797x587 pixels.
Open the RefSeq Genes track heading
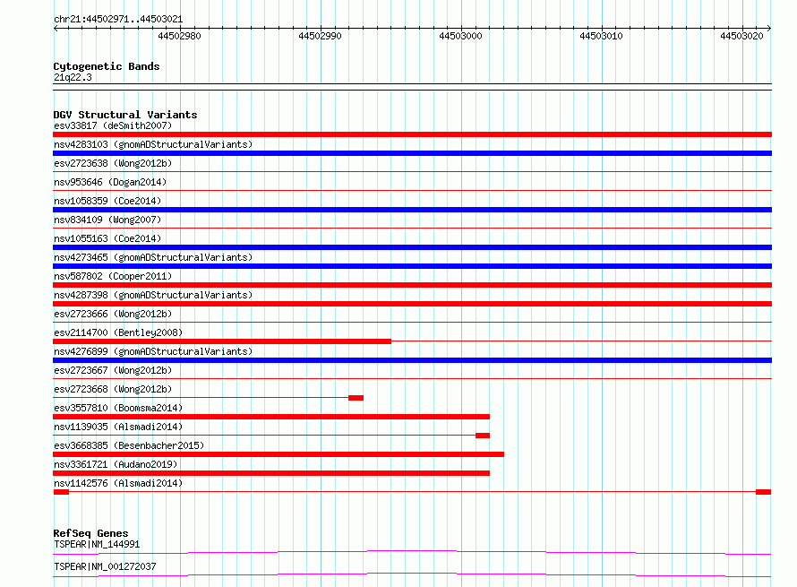90,533
